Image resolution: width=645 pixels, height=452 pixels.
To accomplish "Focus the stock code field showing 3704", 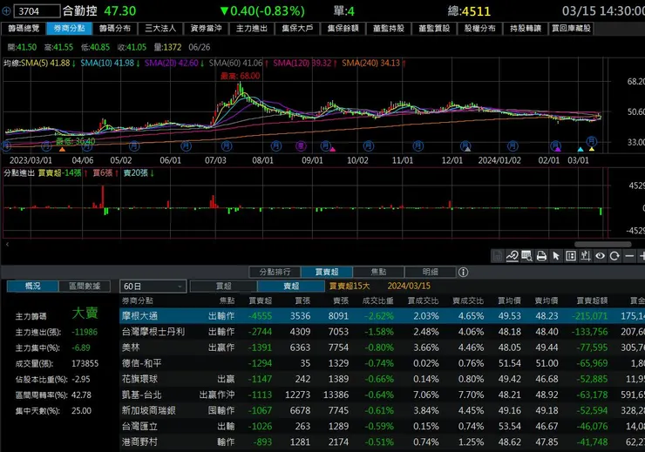I will 37,11.
